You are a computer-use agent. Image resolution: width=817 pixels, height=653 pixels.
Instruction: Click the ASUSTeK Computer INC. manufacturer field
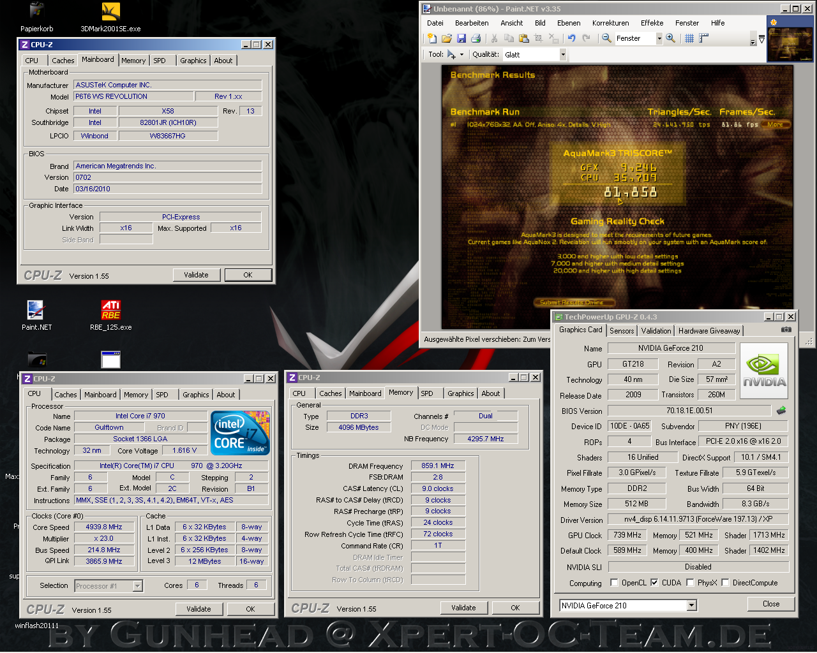167,85
